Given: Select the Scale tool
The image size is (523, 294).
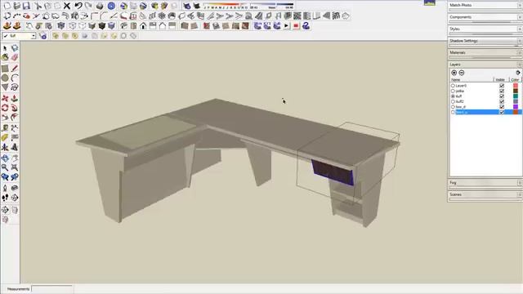Looking at the screenshot, I should point(5,118).
